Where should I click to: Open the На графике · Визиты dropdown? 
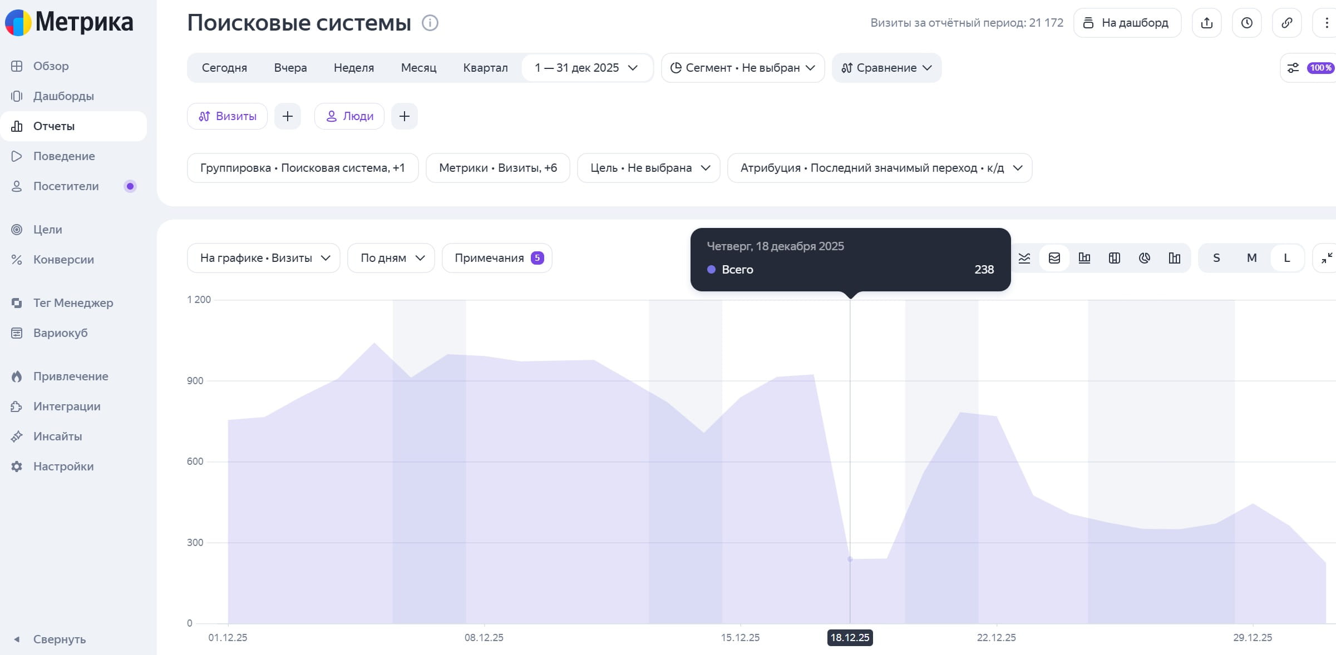(264, 258)
